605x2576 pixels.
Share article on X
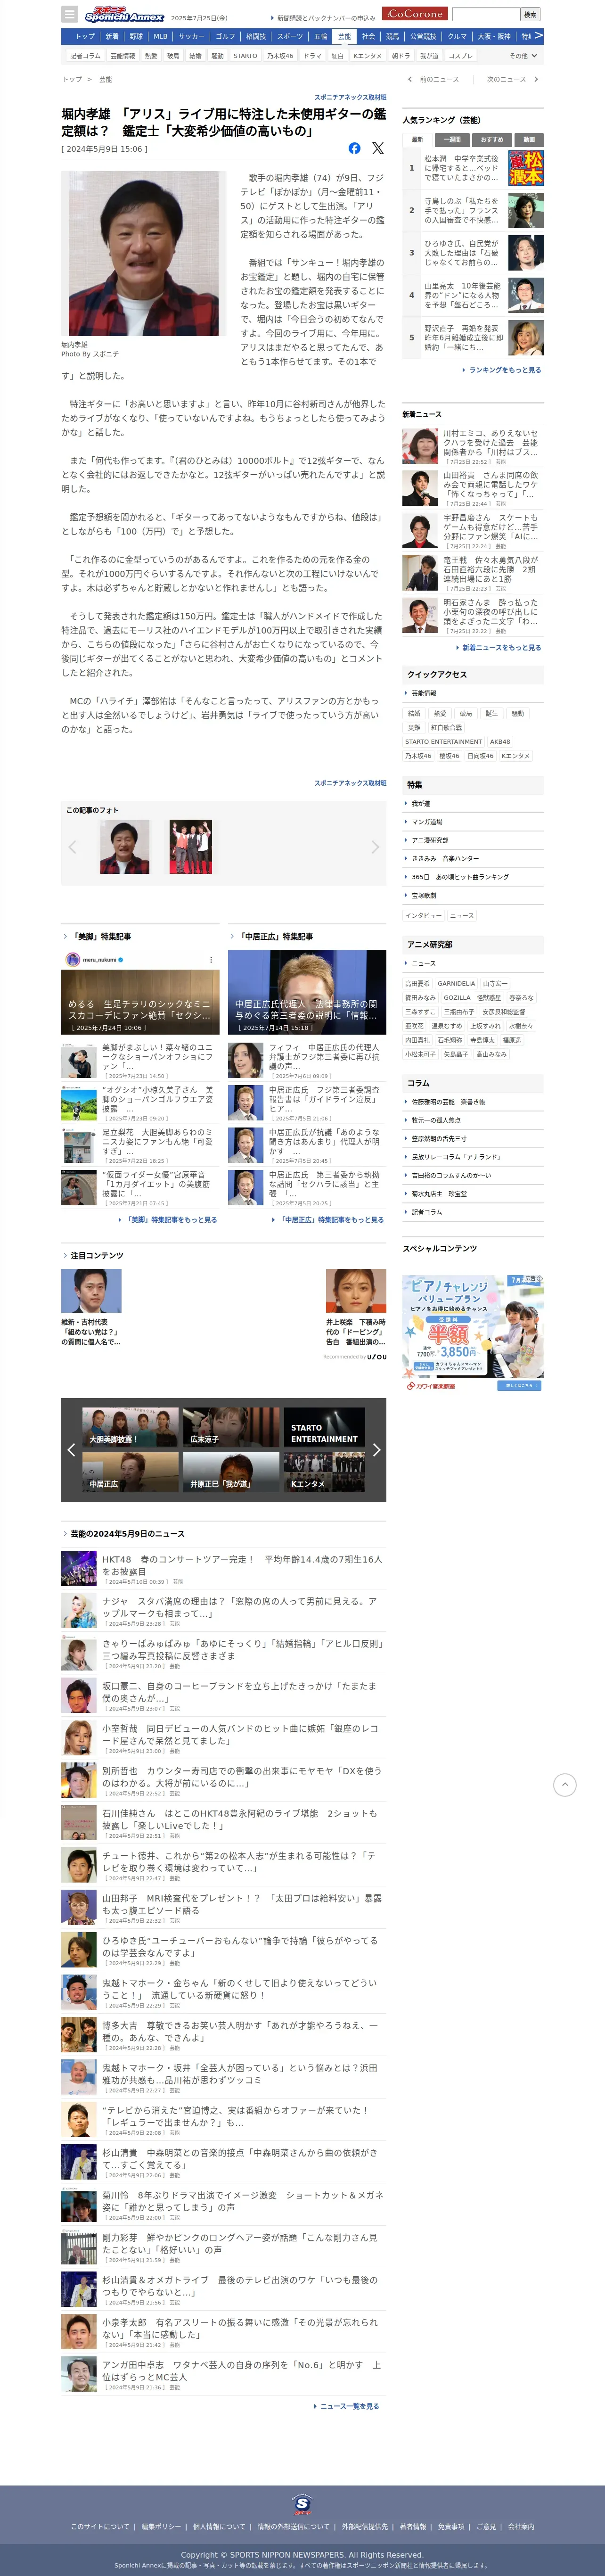(378, 148)
